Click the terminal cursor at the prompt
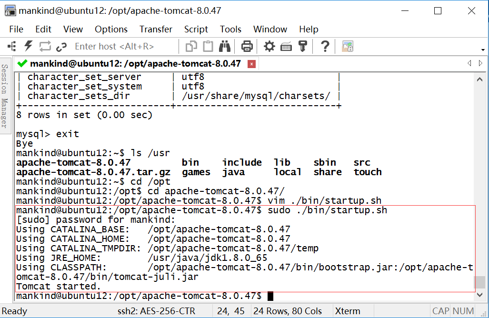This screenshot has width=489, height=318. [x=270, y=296]
